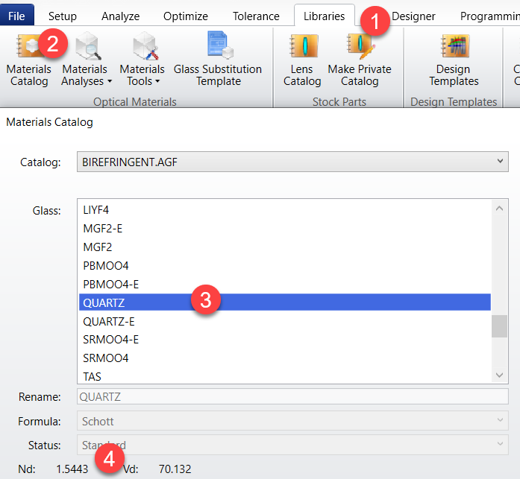520x479 pixels.
Task: Select TAS glass entry
Action: [284, 376]
